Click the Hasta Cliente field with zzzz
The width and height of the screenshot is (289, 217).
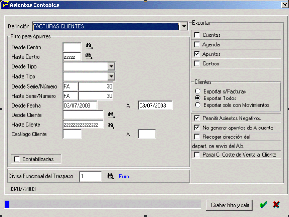(83, 125)
